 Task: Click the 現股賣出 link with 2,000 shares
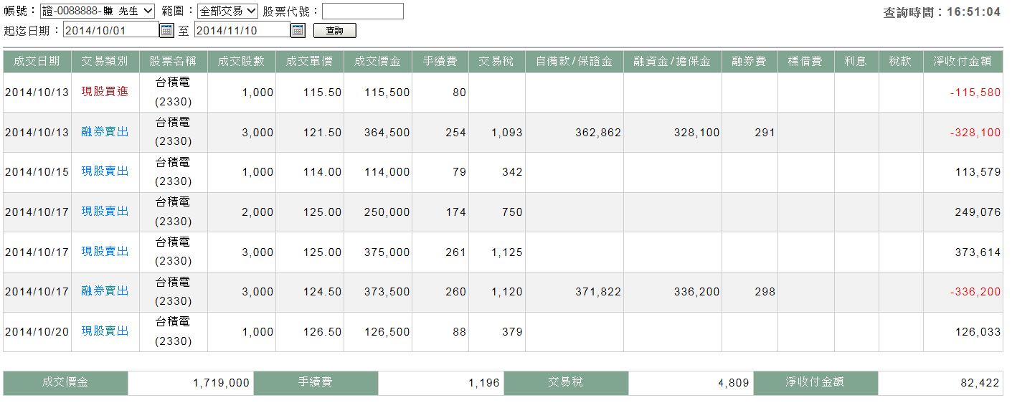point(105,212)
